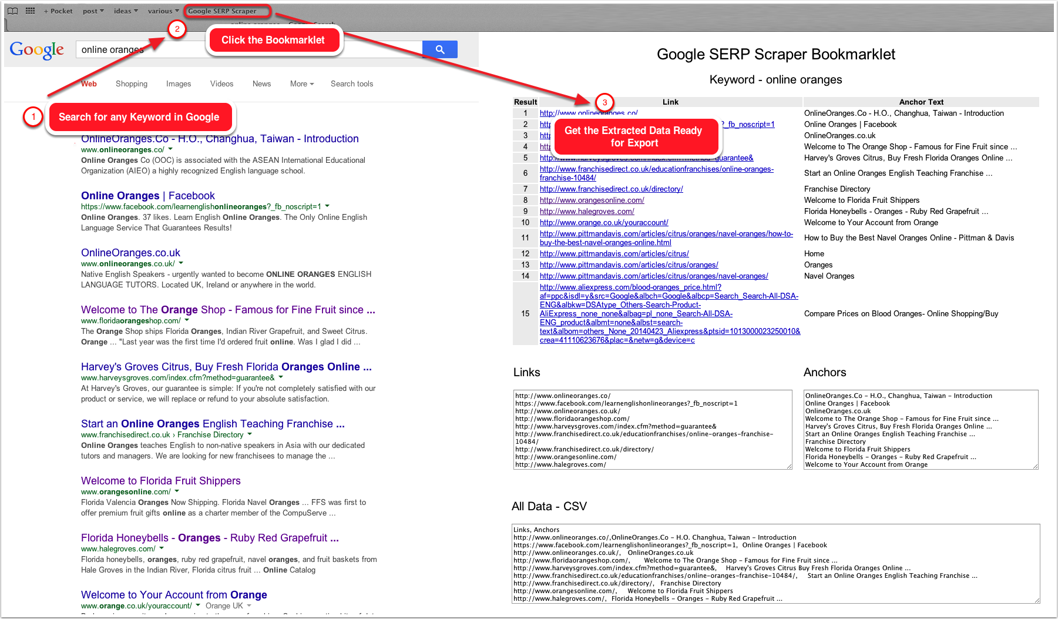Viewport: 1058px width, 619px height.
Task: Open pittmandavis citrus/oranges/ link in row 13
Action: click(x=629, y=265)
